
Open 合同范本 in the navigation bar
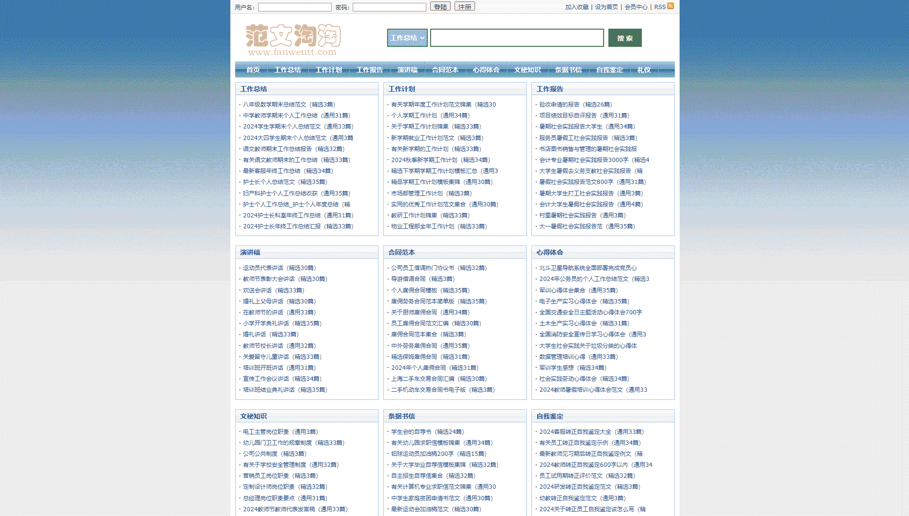(445, 70)
